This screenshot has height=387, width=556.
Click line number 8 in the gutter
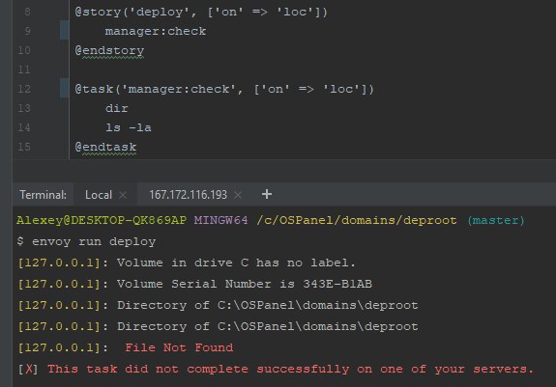[27, 12]
